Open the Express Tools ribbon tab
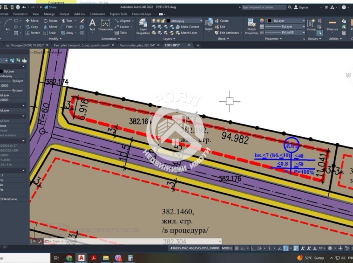The height and width of the screenshot is (263, 353). (x=118, y=14)
